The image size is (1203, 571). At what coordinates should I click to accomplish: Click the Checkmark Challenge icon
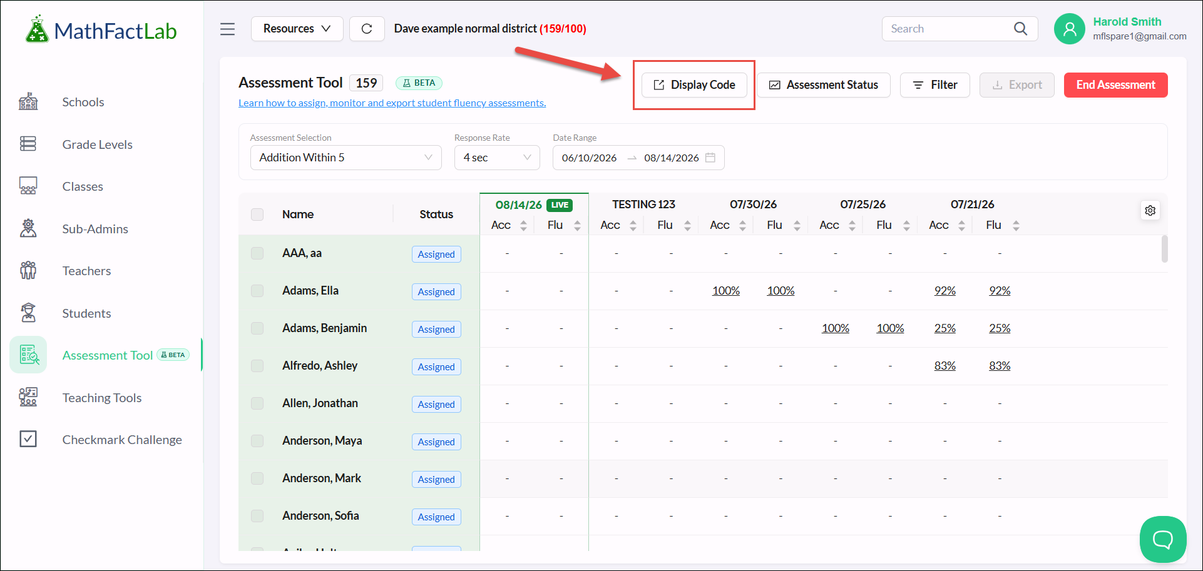[x=28, y=440]
